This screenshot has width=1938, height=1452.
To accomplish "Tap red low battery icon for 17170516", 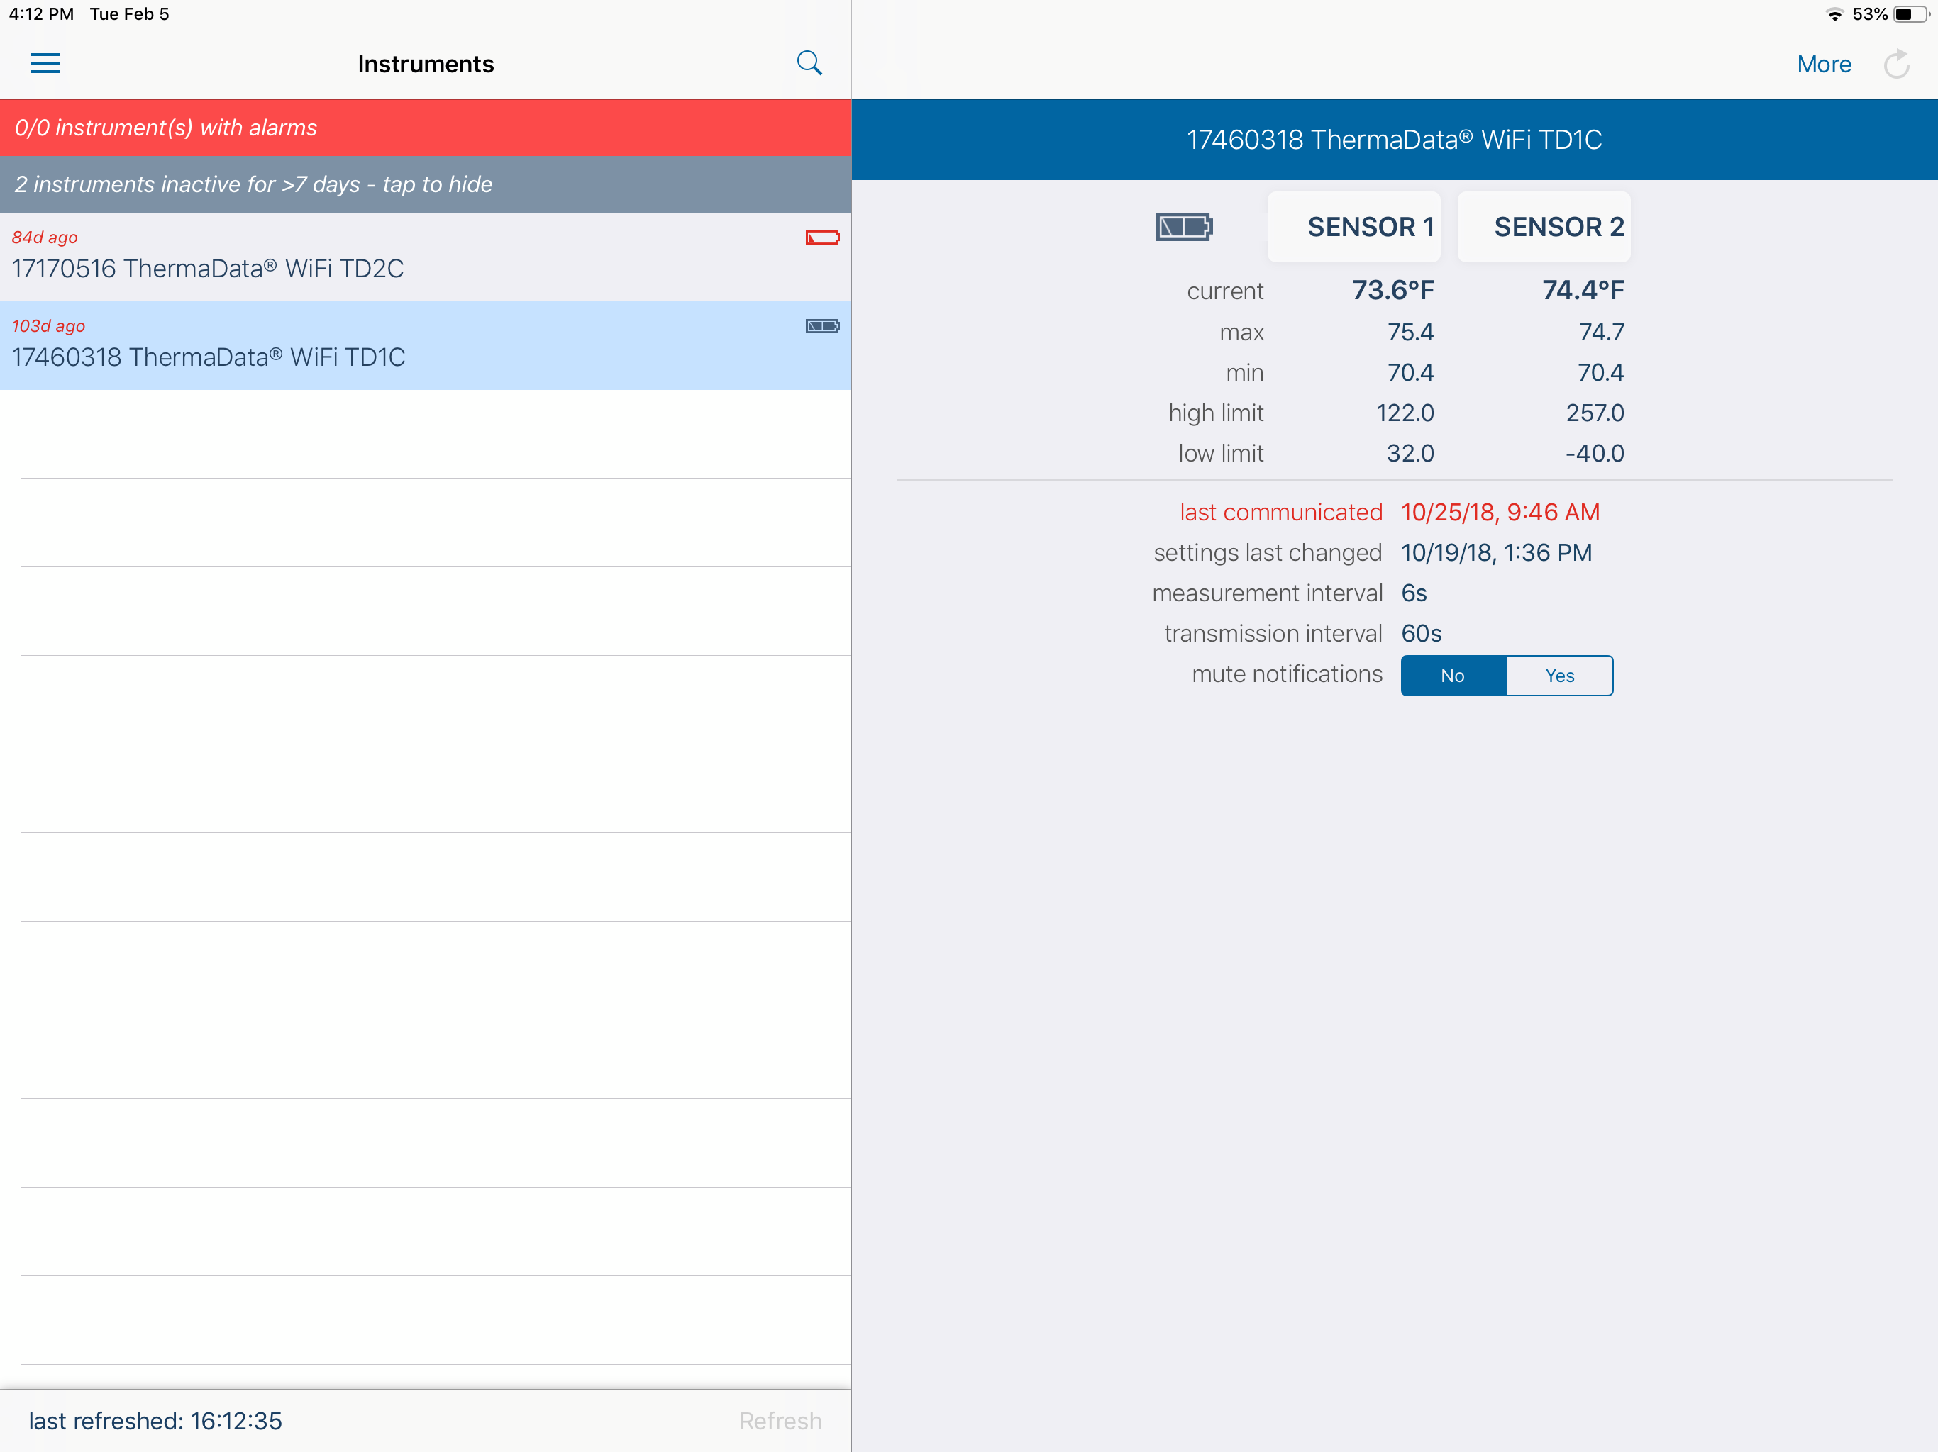I will 822,238.
